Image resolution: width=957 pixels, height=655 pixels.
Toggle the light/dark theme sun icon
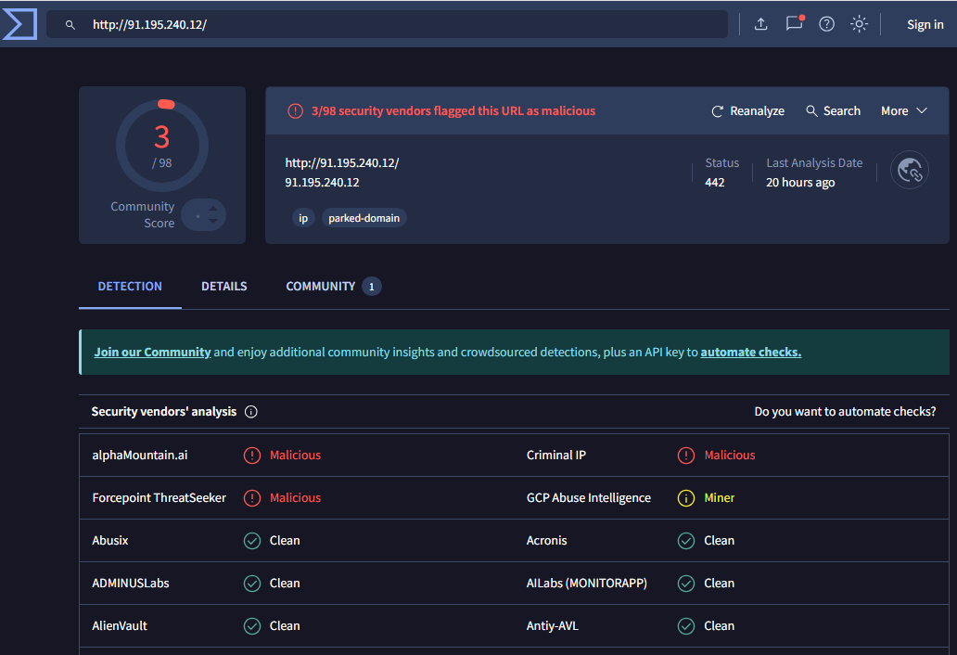[859, 24]
